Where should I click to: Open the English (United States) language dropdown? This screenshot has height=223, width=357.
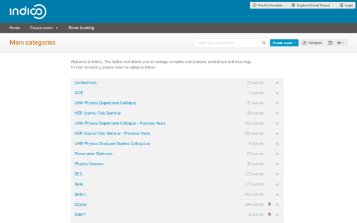coord(312,5)
